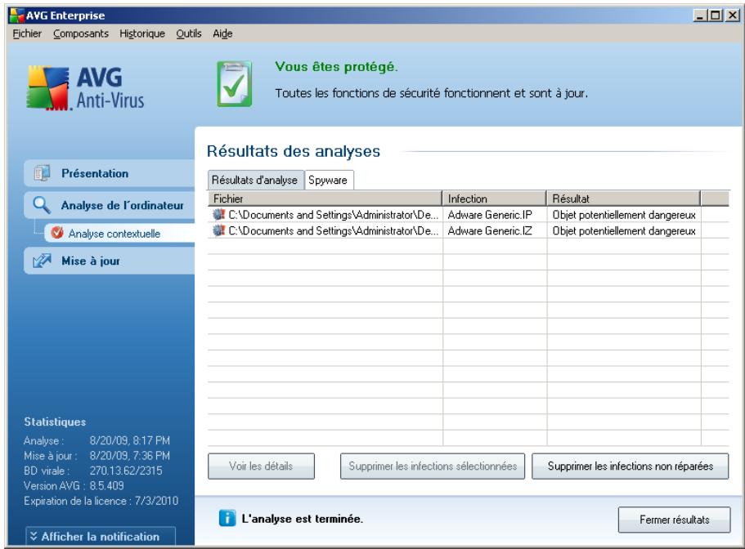
Task: Click the threat icon in Adware Generic.IZ row
Action: [x=218, y=230]
